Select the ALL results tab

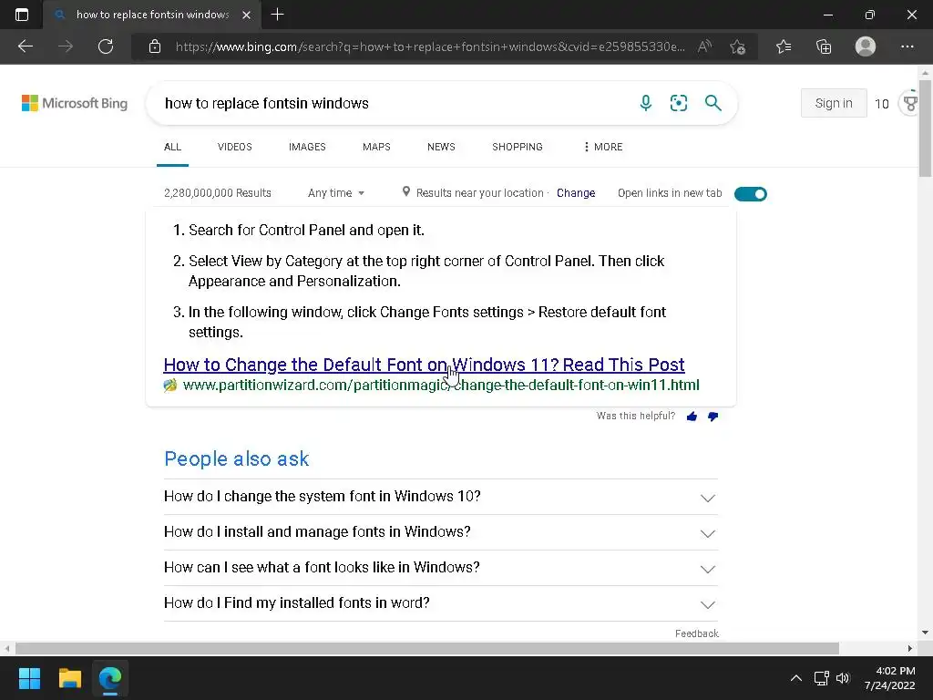click(172, 147)
